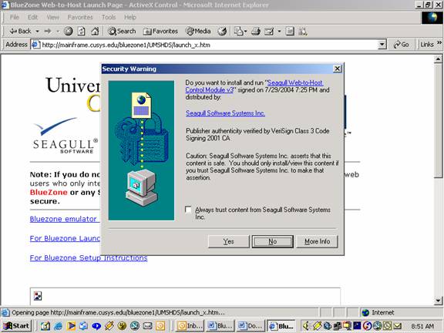Open the Favorites toolbar button
Viewport: 444px width, 333px height.
(x=160, y=31)
